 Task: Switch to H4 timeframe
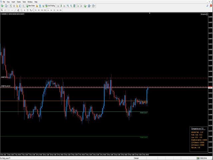click(x=51, y=10)
